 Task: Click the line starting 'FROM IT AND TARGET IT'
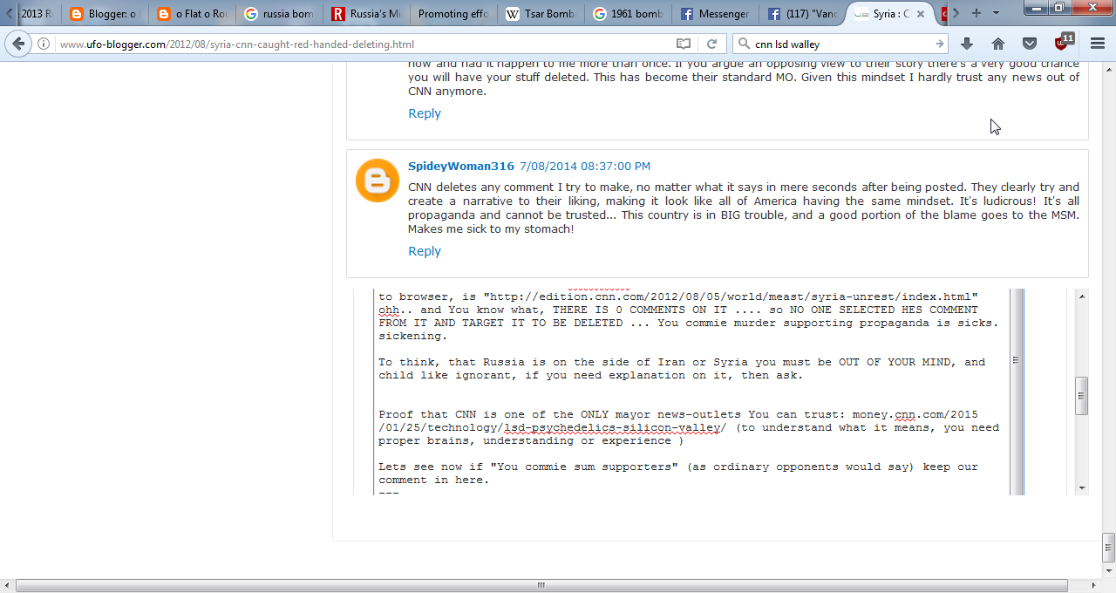689,323
